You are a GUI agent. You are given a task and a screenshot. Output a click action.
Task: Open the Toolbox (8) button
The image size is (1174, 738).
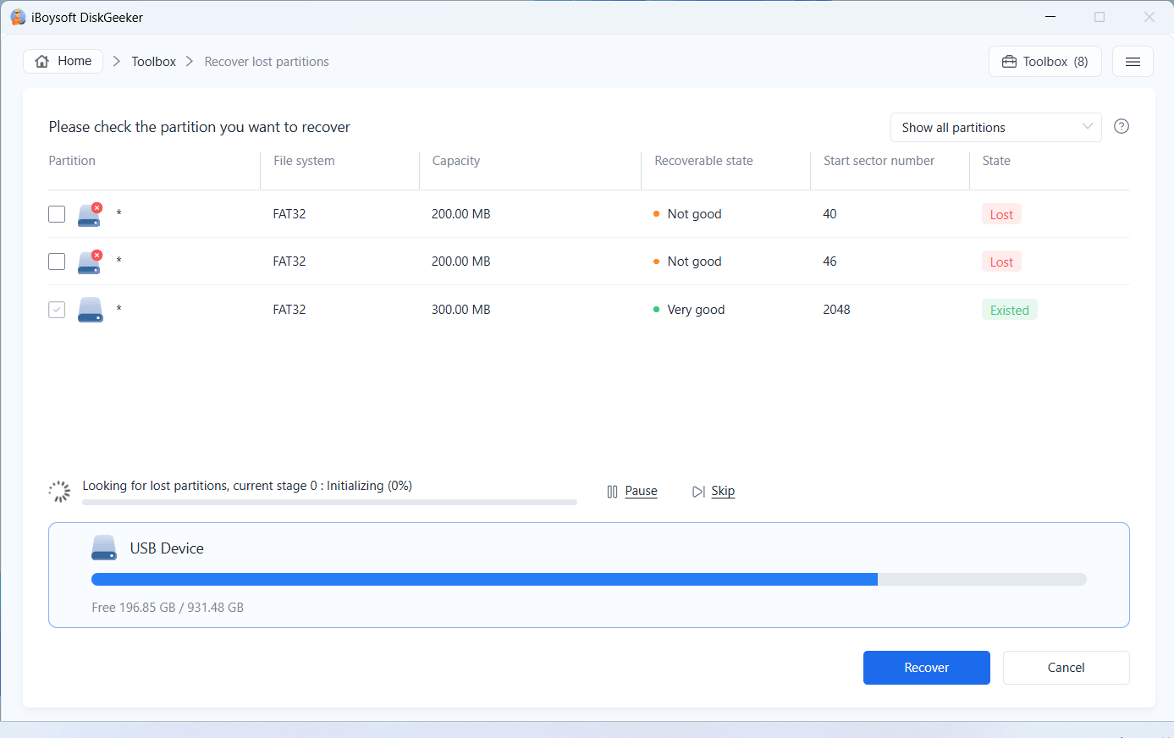[x=1045, y=62]
